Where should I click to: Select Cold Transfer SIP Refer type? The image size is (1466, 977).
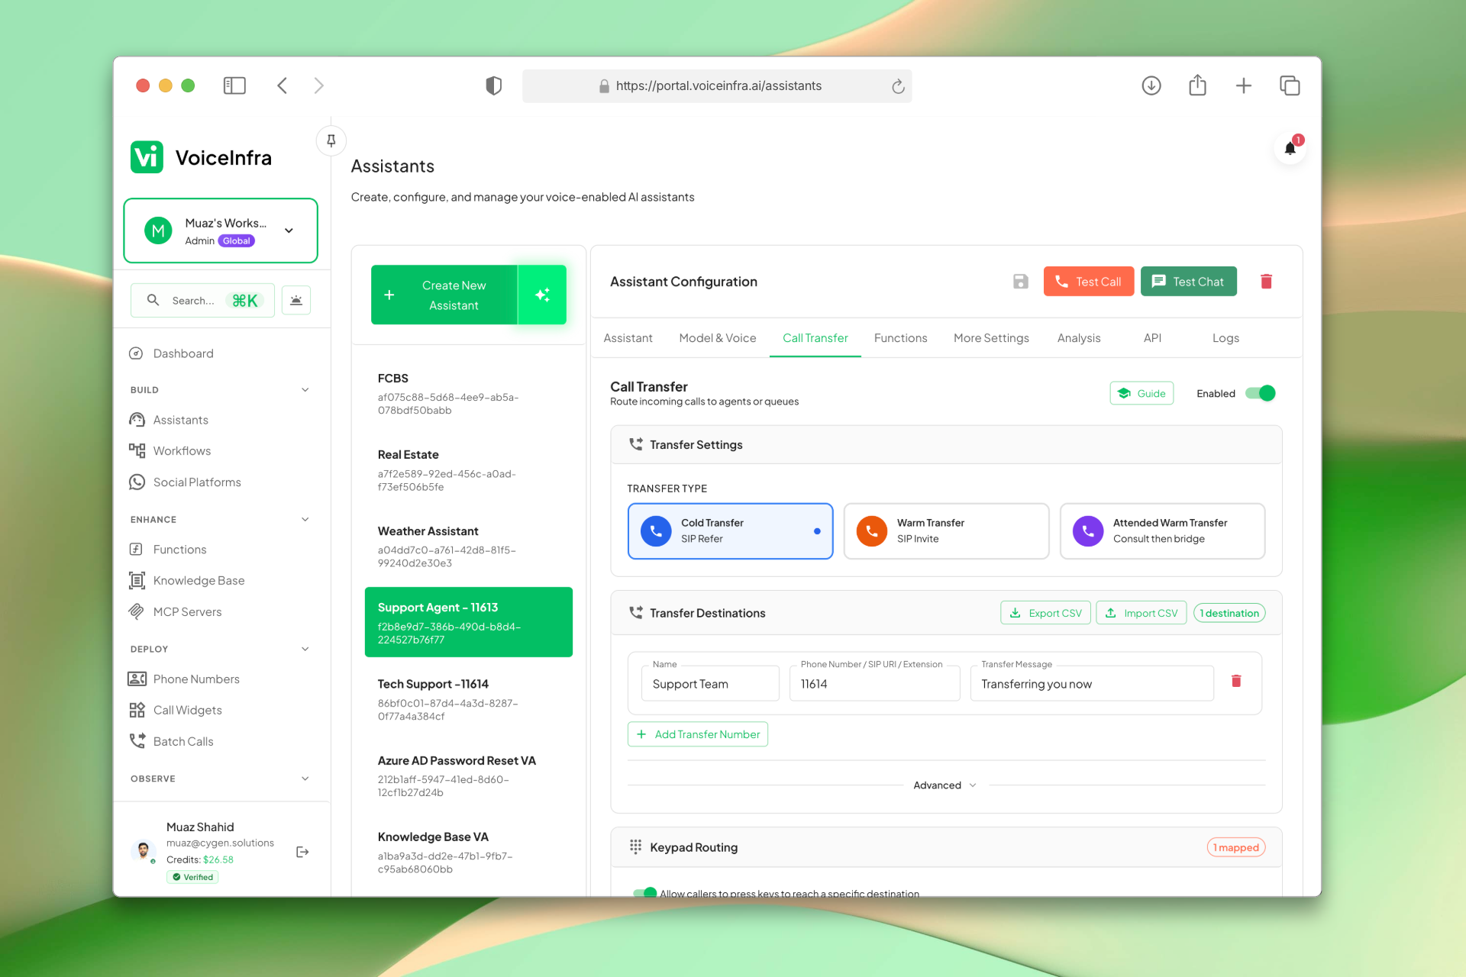(730, 531)
